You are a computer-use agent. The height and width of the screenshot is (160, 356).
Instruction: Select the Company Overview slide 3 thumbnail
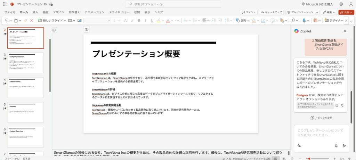click(x=25, y=63)
